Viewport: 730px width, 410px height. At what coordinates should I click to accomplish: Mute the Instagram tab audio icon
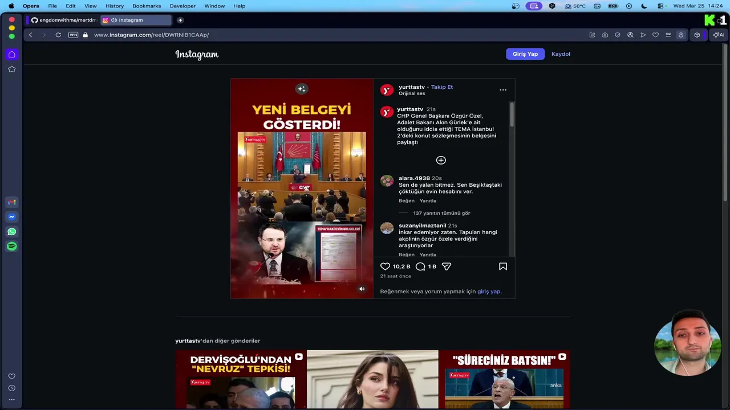114,20
